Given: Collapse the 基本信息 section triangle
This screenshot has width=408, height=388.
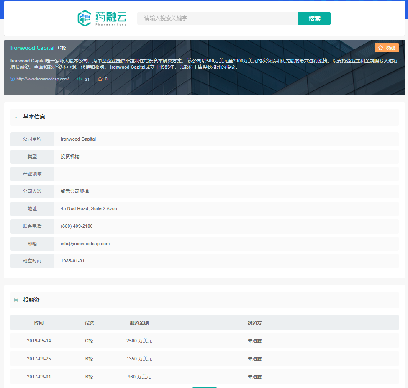Looking at the screenshot, I should tap(16, 117).
